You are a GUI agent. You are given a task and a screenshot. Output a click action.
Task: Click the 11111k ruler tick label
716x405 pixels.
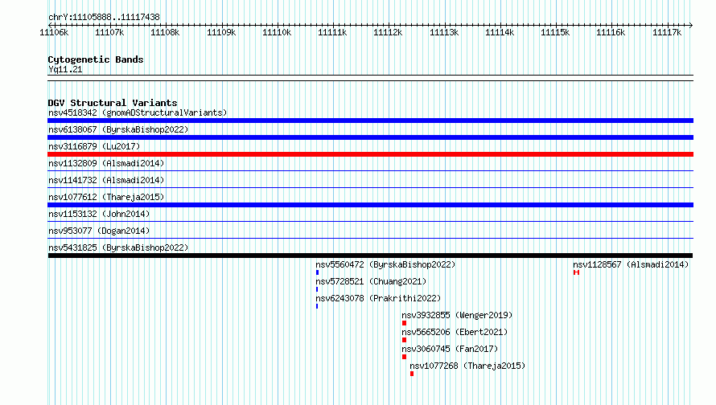[x=332, y=32]
